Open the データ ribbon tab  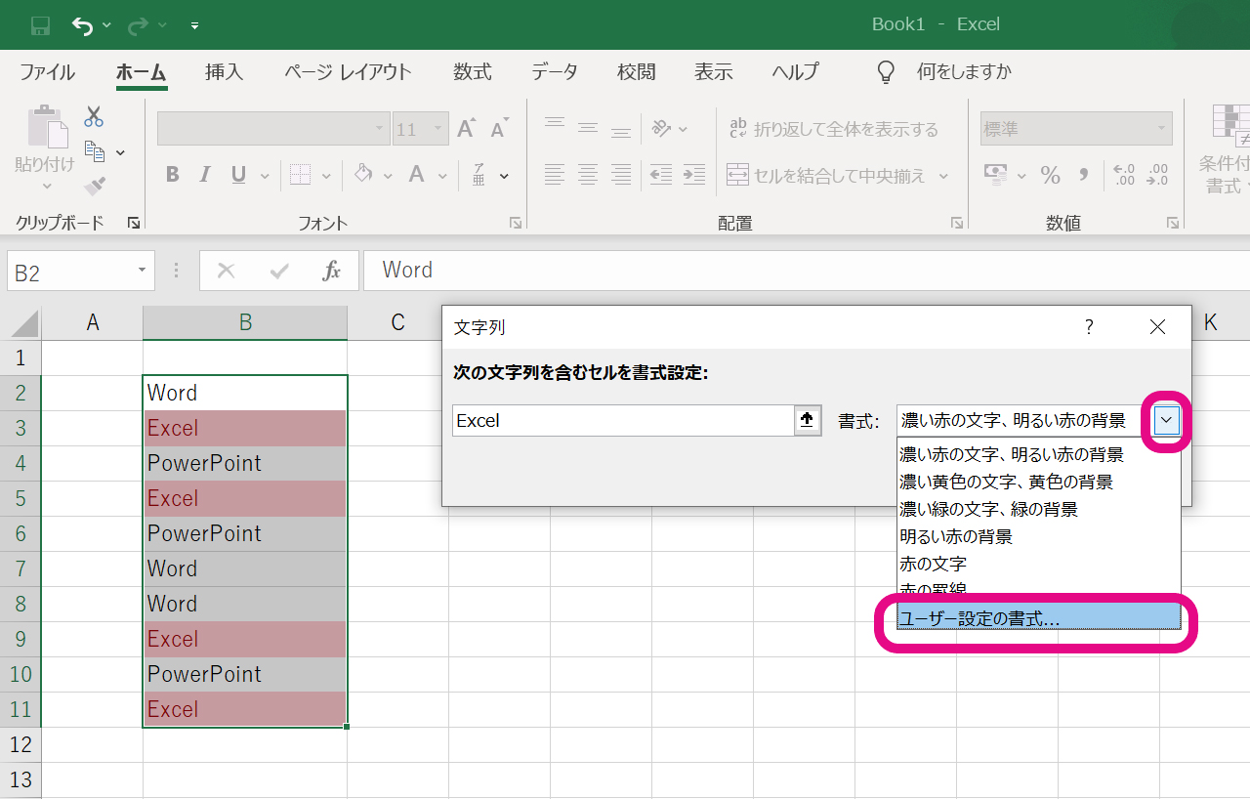(555, 72)
